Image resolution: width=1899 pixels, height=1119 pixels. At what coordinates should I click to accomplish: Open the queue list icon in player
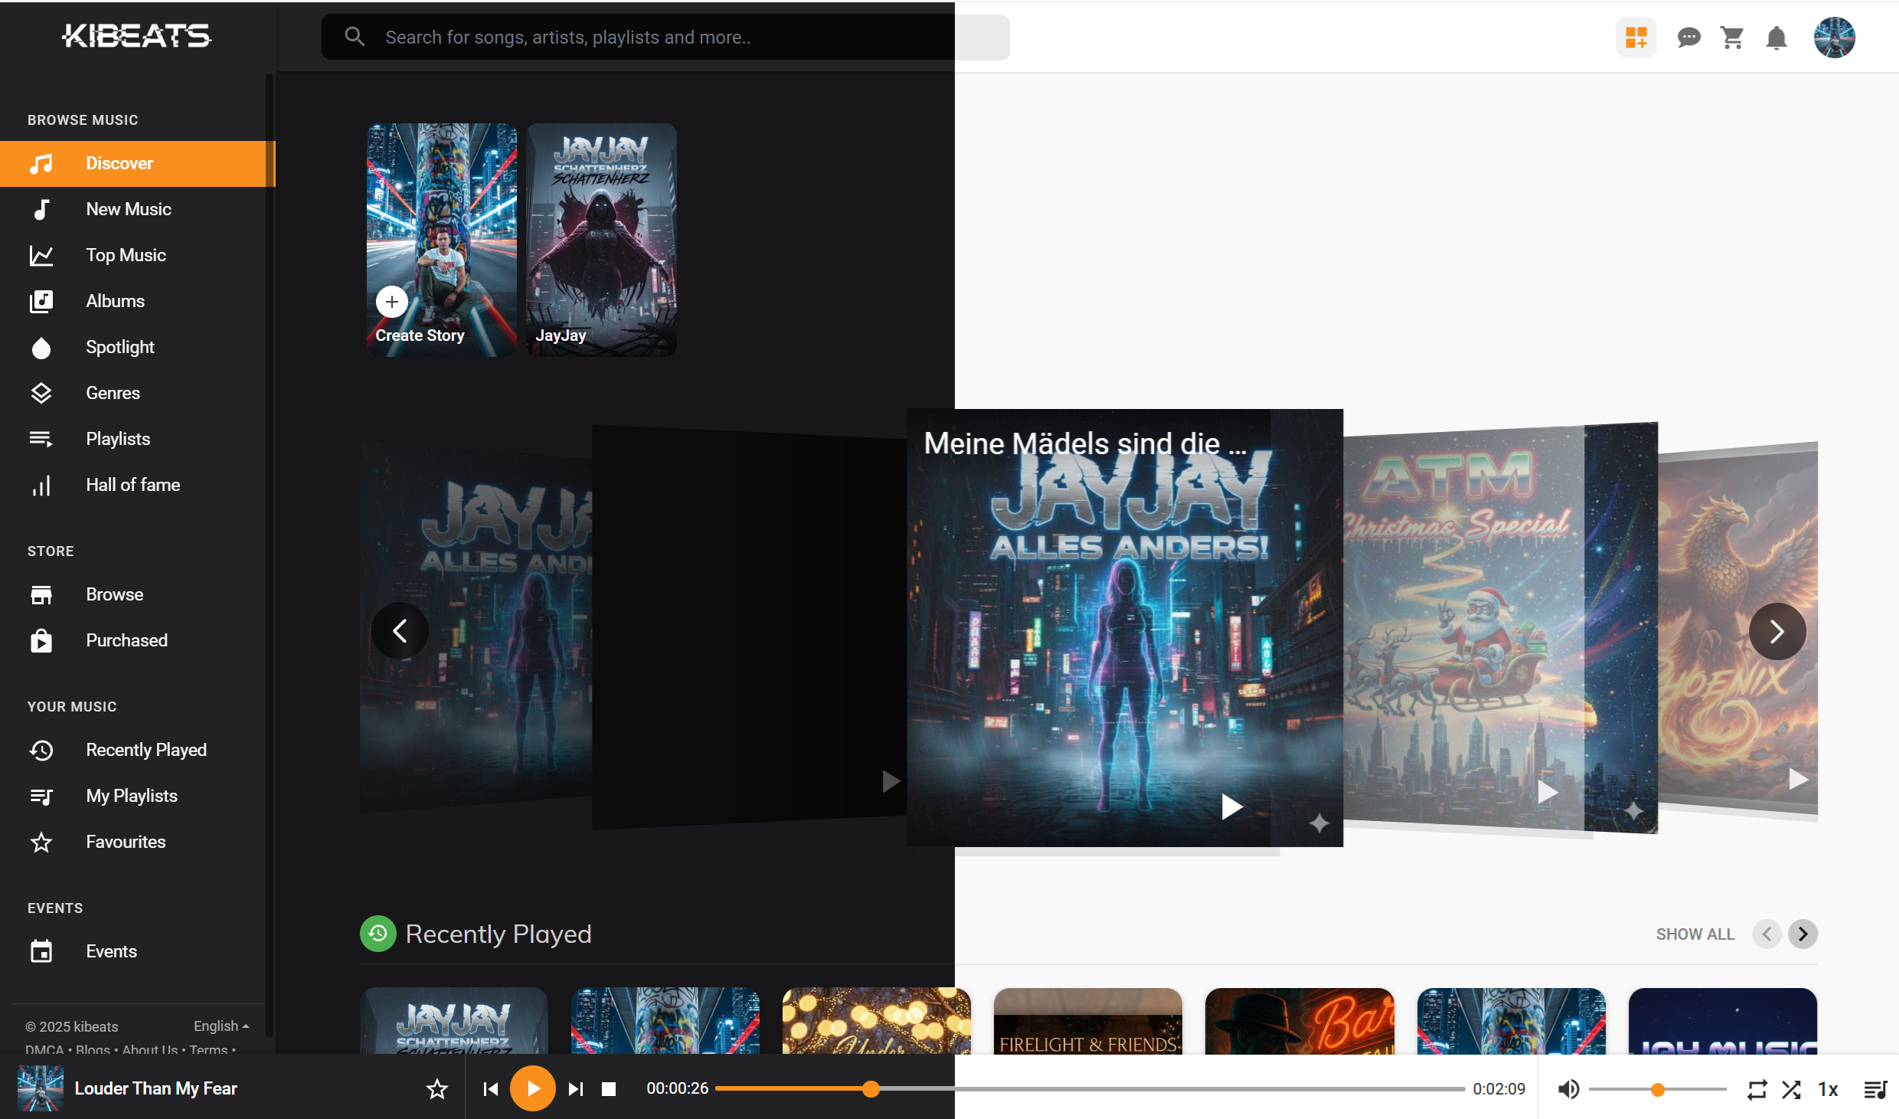click(x=1875, y=1089)
